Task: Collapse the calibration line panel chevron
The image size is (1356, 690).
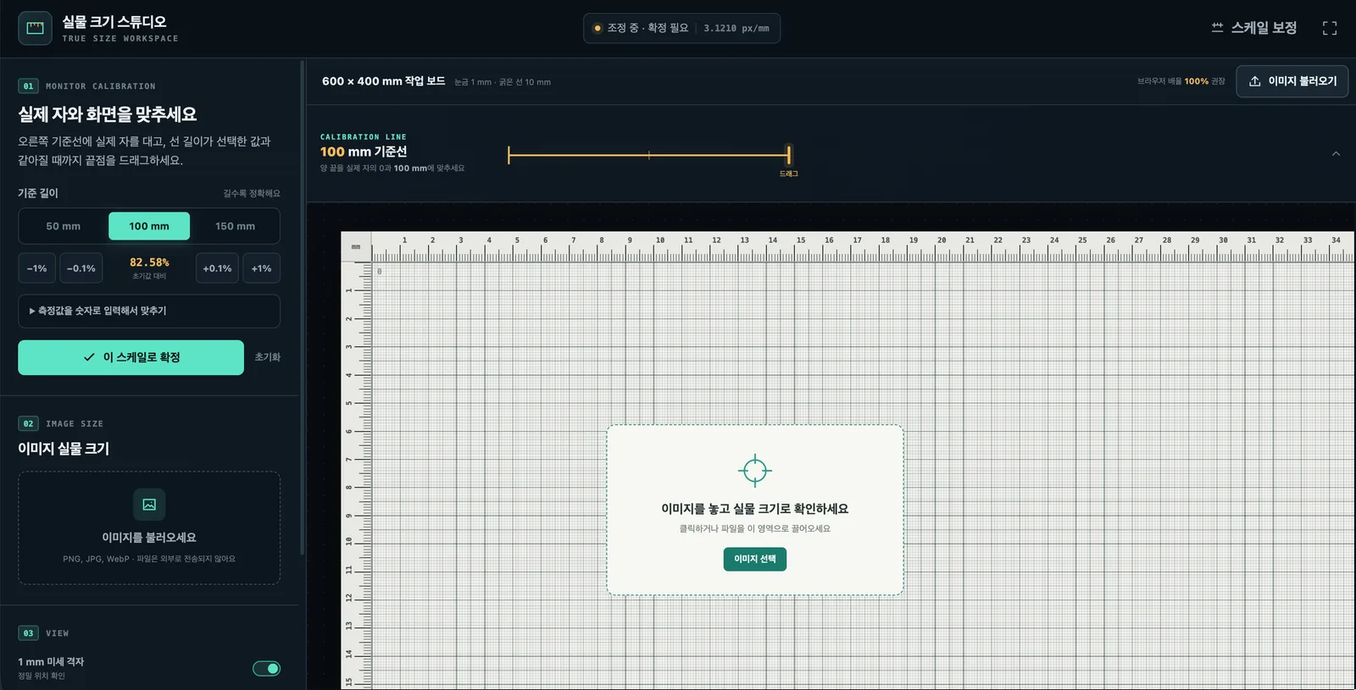Action: point(1336,154)
